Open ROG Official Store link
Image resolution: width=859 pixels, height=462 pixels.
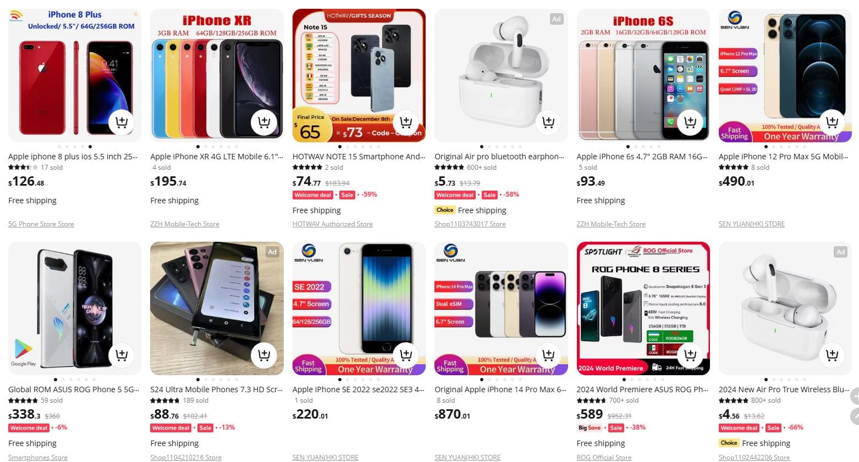[604, 457]
